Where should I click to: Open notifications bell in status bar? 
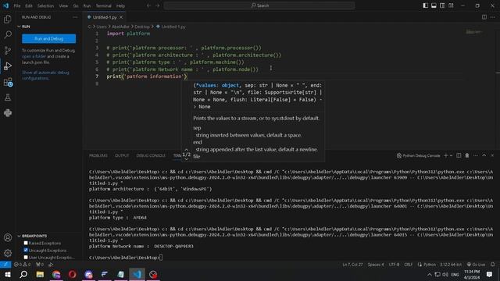point(493,265)
